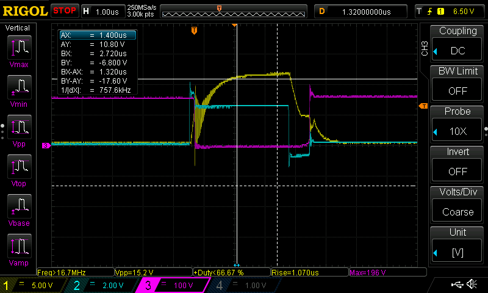Select the Vamp measurement icon

click(x=20, y=246)
